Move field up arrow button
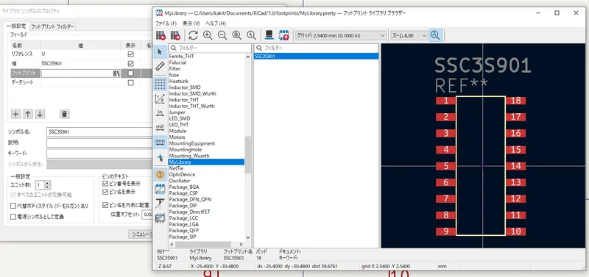This screenshot has height=277, width=589. 28,114
